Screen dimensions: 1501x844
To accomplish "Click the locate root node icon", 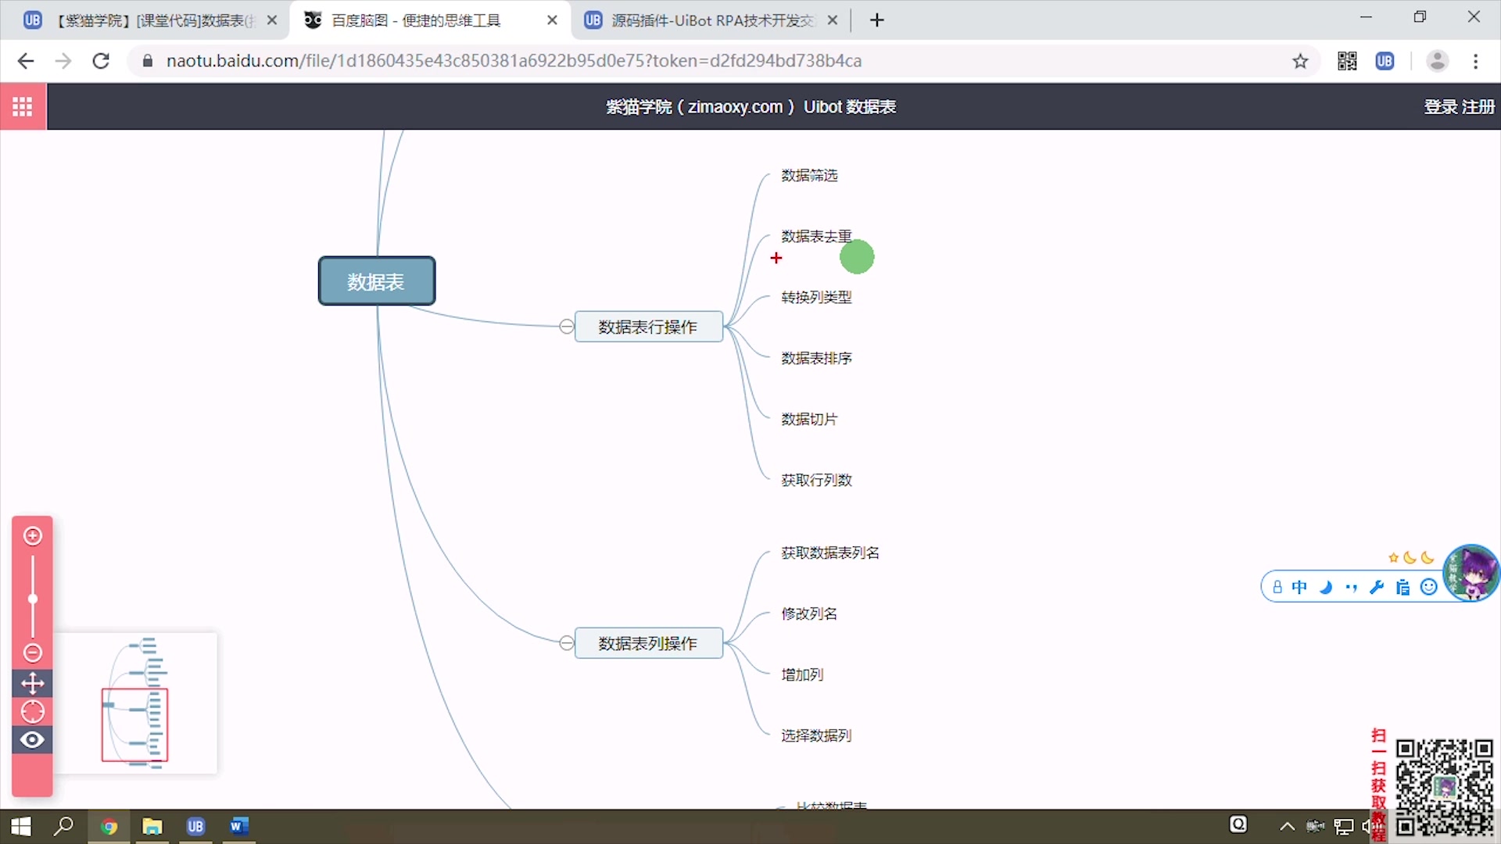I will [32, 712].
